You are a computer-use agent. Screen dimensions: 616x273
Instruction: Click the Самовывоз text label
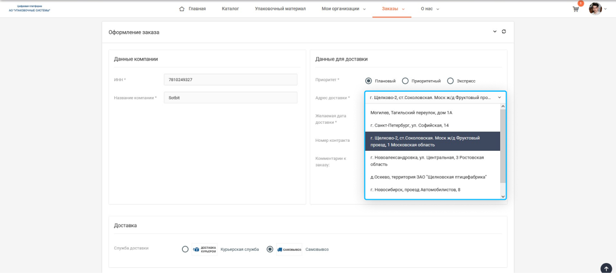point(317,249)
